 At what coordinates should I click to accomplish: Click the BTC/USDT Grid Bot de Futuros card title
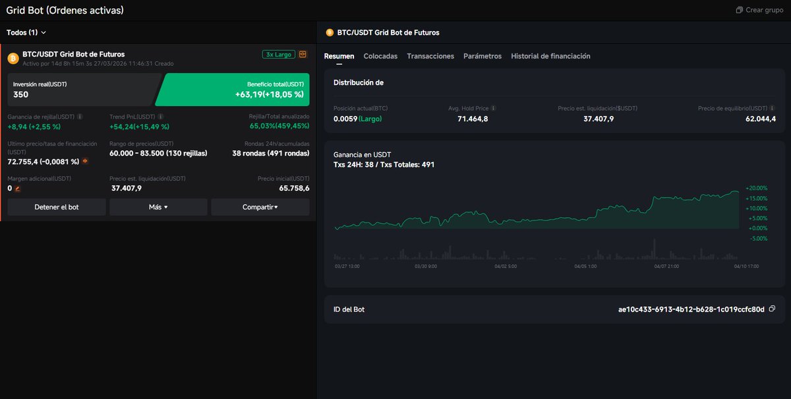tap(74, 54)
